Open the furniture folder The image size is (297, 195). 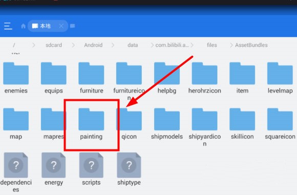(91, 78)
